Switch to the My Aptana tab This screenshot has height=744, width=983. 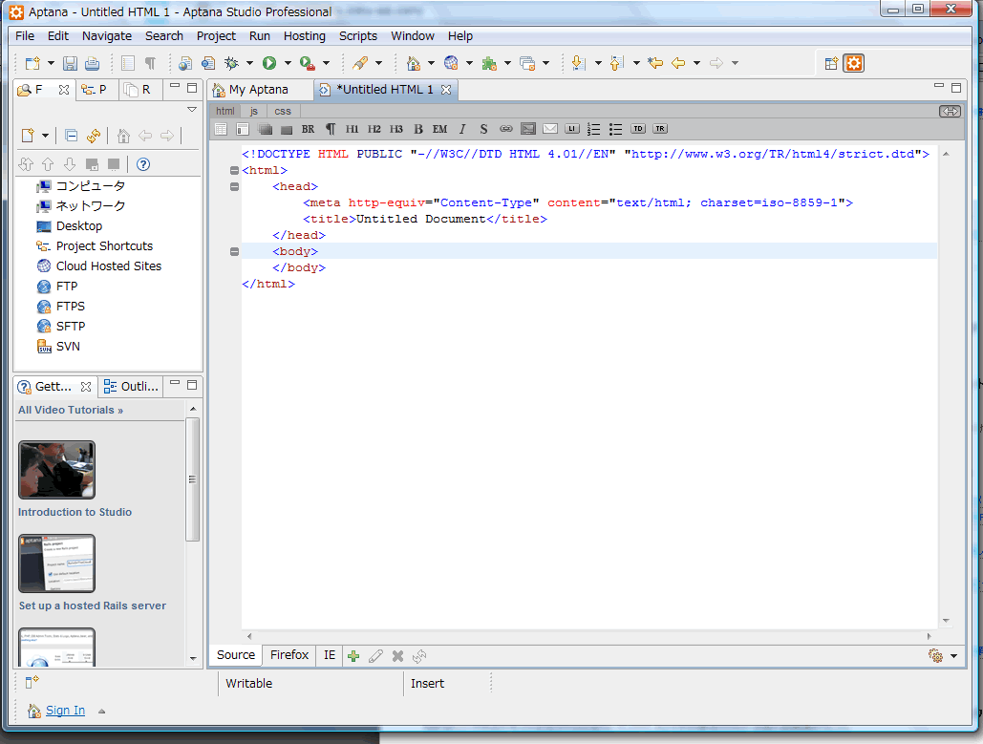tap(258, 90)
